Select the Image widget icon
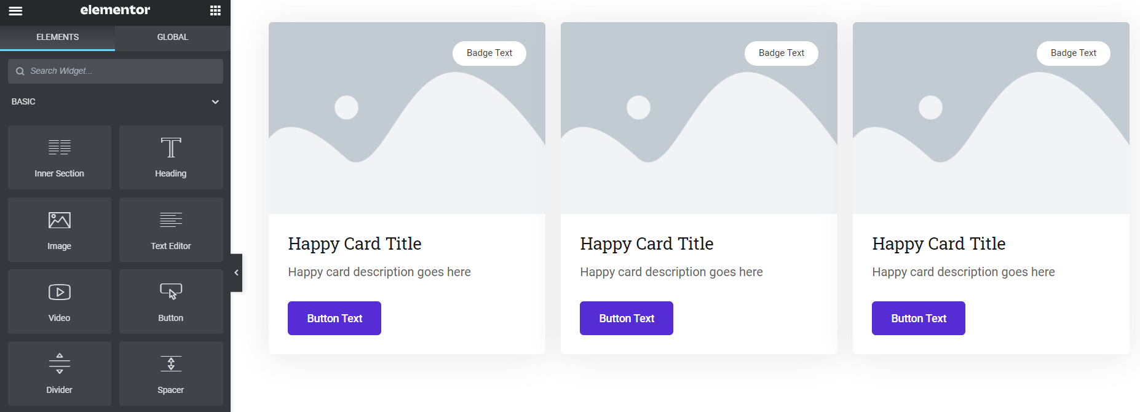The image size is (1140, 412). 59,229
